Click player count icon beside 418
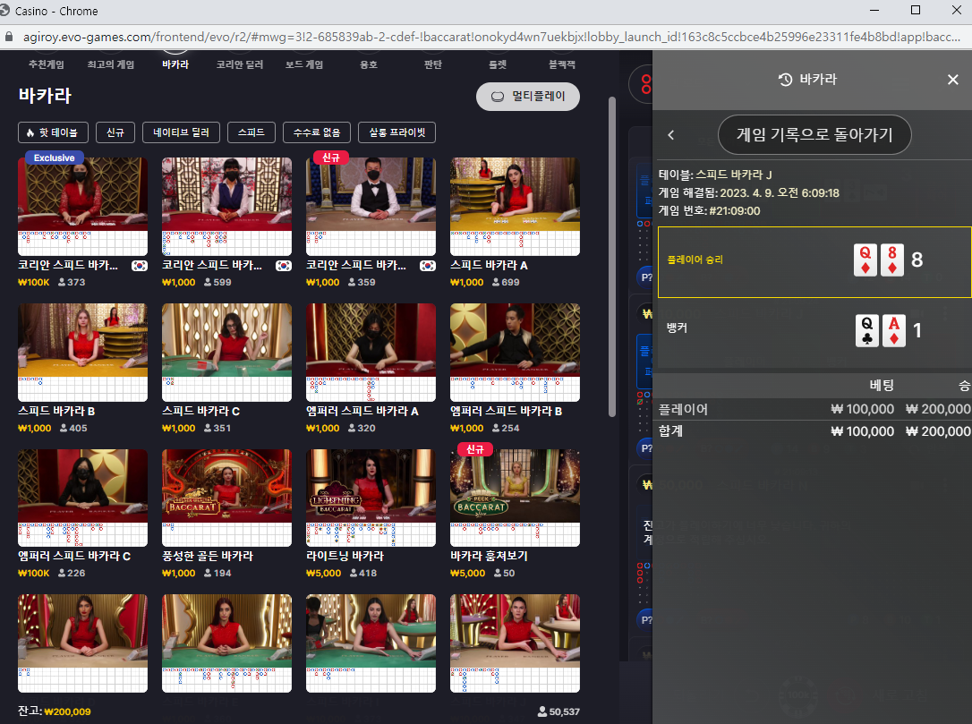 354,574
